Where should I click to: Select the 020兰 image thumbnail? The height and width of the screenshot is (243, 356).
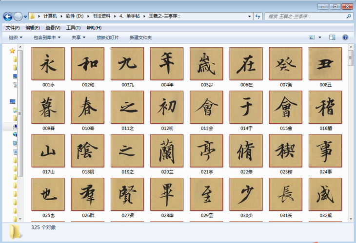point(167,151)
